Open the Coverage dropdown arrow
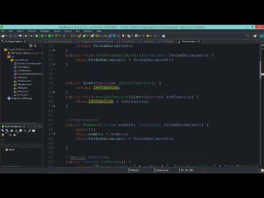This screenshot has height=198, width=264. pyautogui.click(x=60, y=36)
